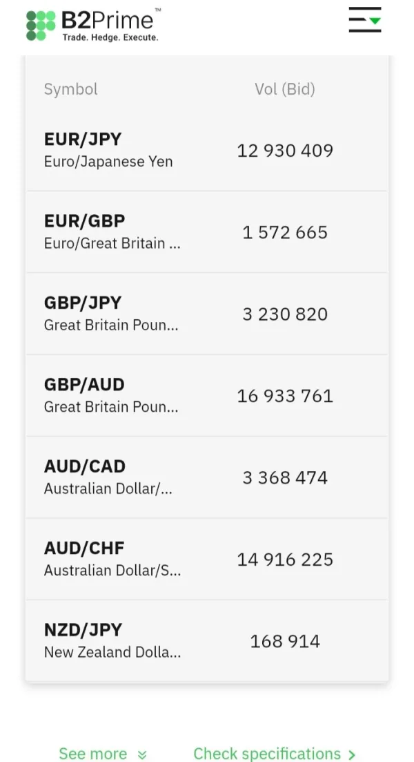Image resolution: width=414 pixels, height=762 pixels.
Task: Click the Symbol column header
Action: click(x=71, y=89)
